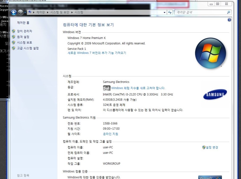Minimize the System control panel window
Image resolution: width=241 pixels, height=179 pixels.
(211, 4)
